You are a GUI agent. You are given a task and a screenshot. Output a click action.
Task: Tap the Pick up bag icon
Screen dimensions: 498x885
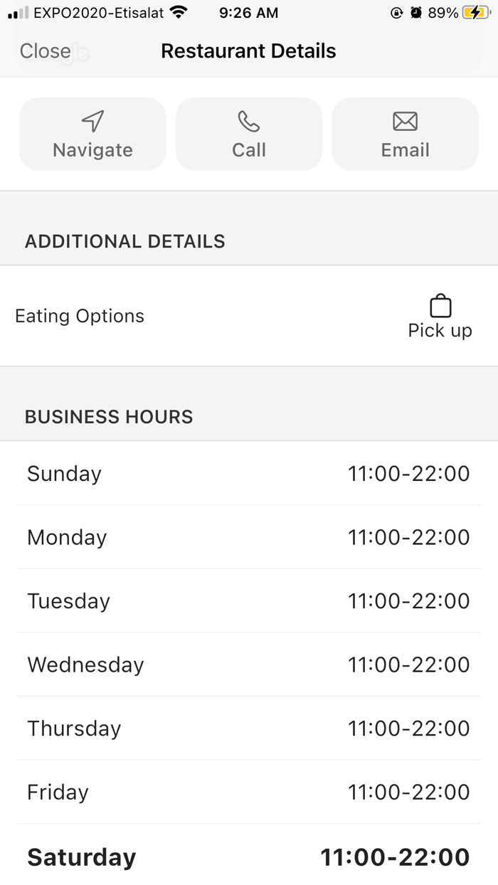point(440,306)
